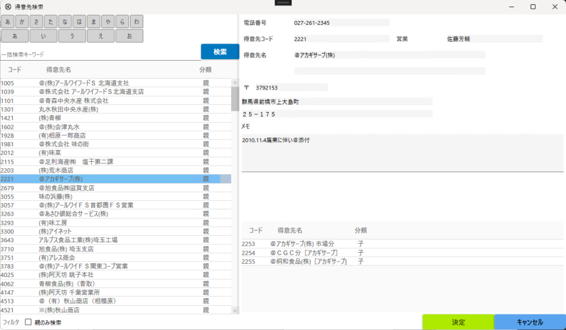The image size is (566, 330).
Task: Click the い vowel filter button
Action: (43, 36)
